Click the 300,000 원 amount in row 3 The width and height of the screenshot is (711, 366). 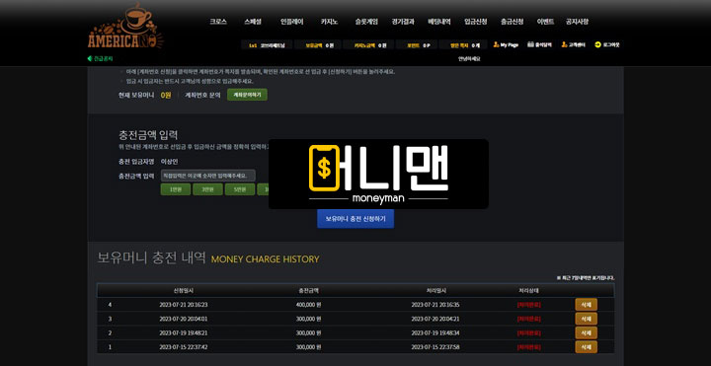(308, 319)
